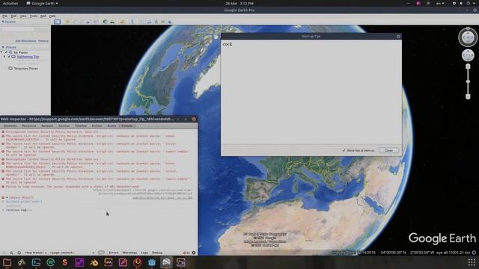Toggle the My Places checkbox
Viewport: 479px width, 269px height.
[6, 52]
